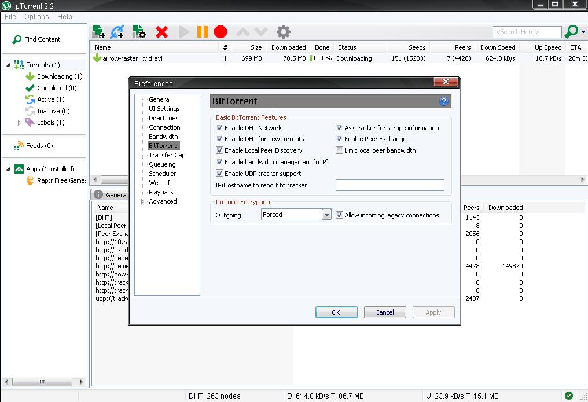Enable Limit local peer bandwidth checkbox

[x=340, y=150]
